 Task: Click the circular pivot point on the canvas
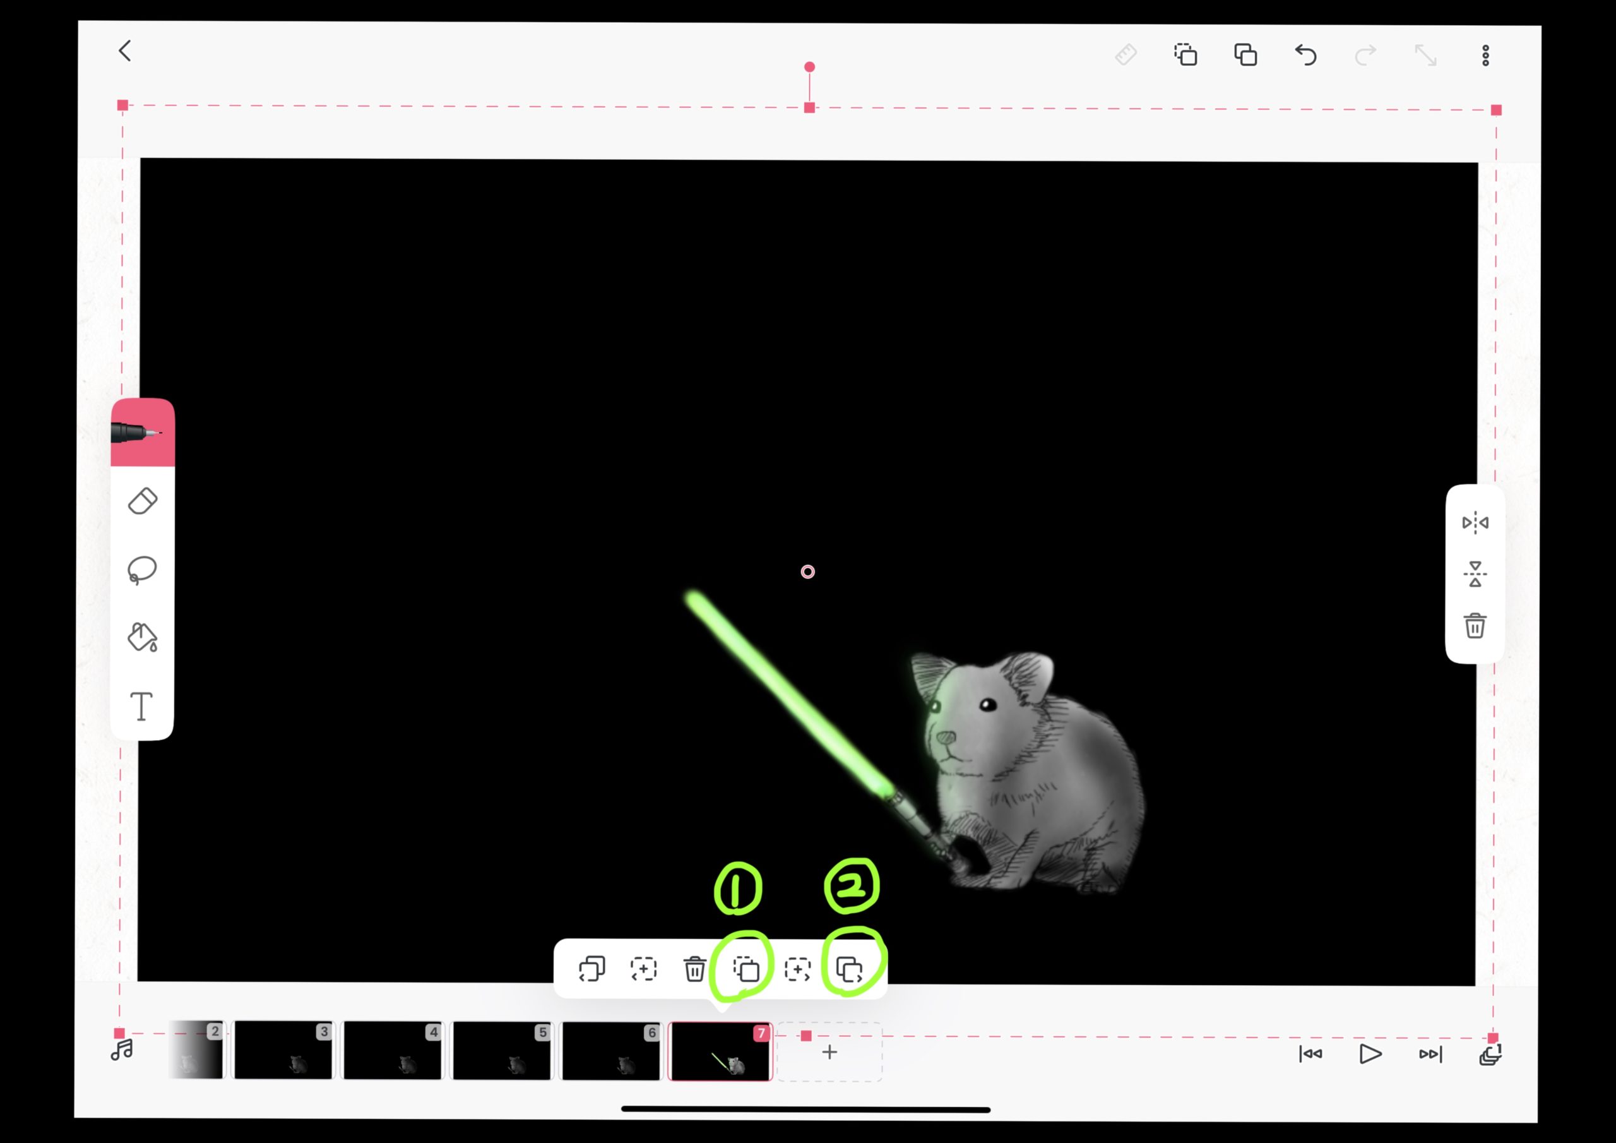tap(808, 572)
